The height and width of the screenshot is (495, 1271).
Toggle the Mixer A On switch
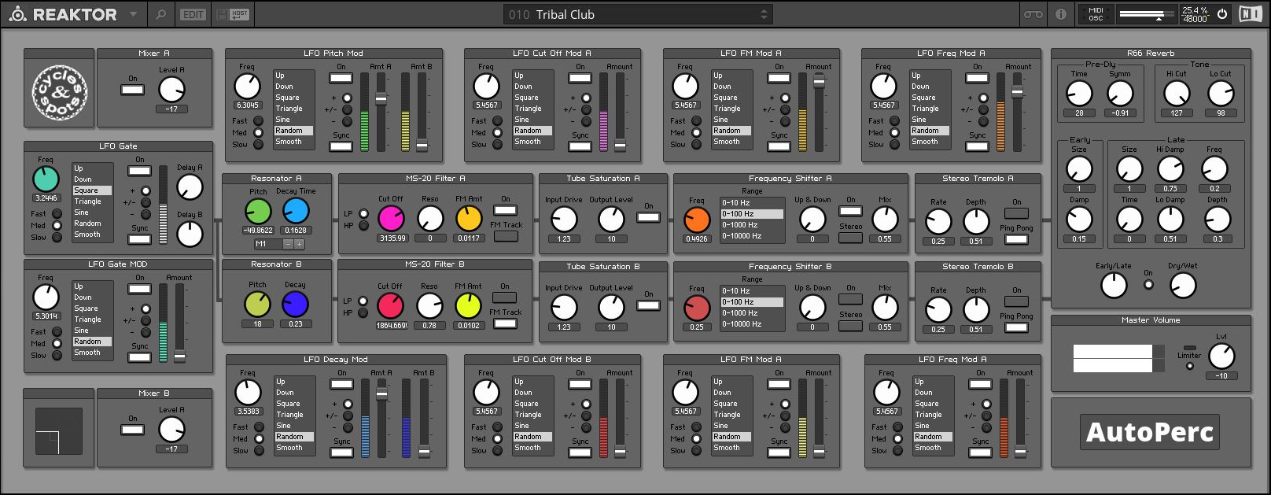pyautogui.click(x=132, y=90)
